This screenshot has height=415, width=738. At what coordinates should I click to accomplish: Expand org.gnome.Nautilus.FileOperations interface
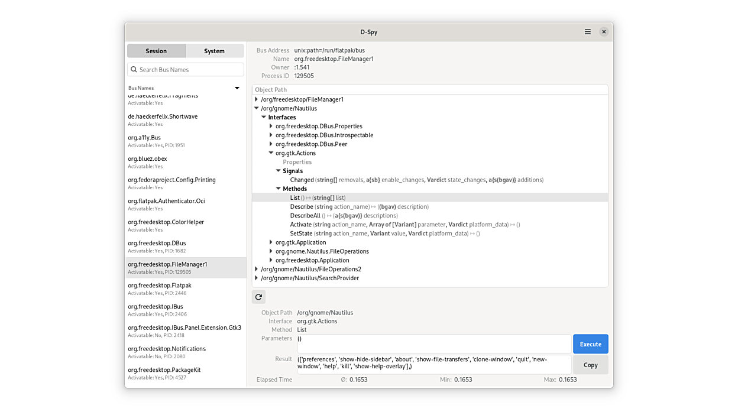pos(271,251)
